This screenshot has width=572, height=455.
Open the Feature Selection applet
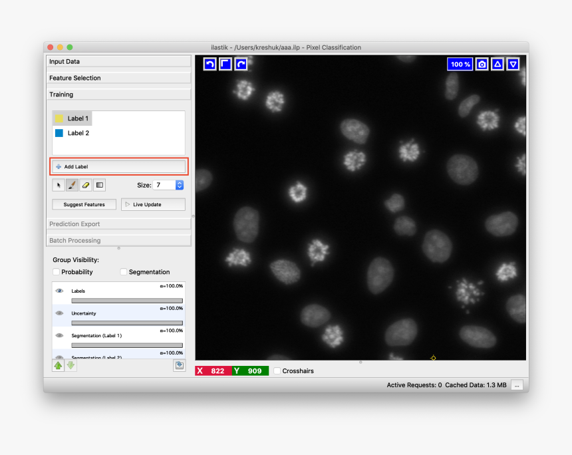(119, 78)
